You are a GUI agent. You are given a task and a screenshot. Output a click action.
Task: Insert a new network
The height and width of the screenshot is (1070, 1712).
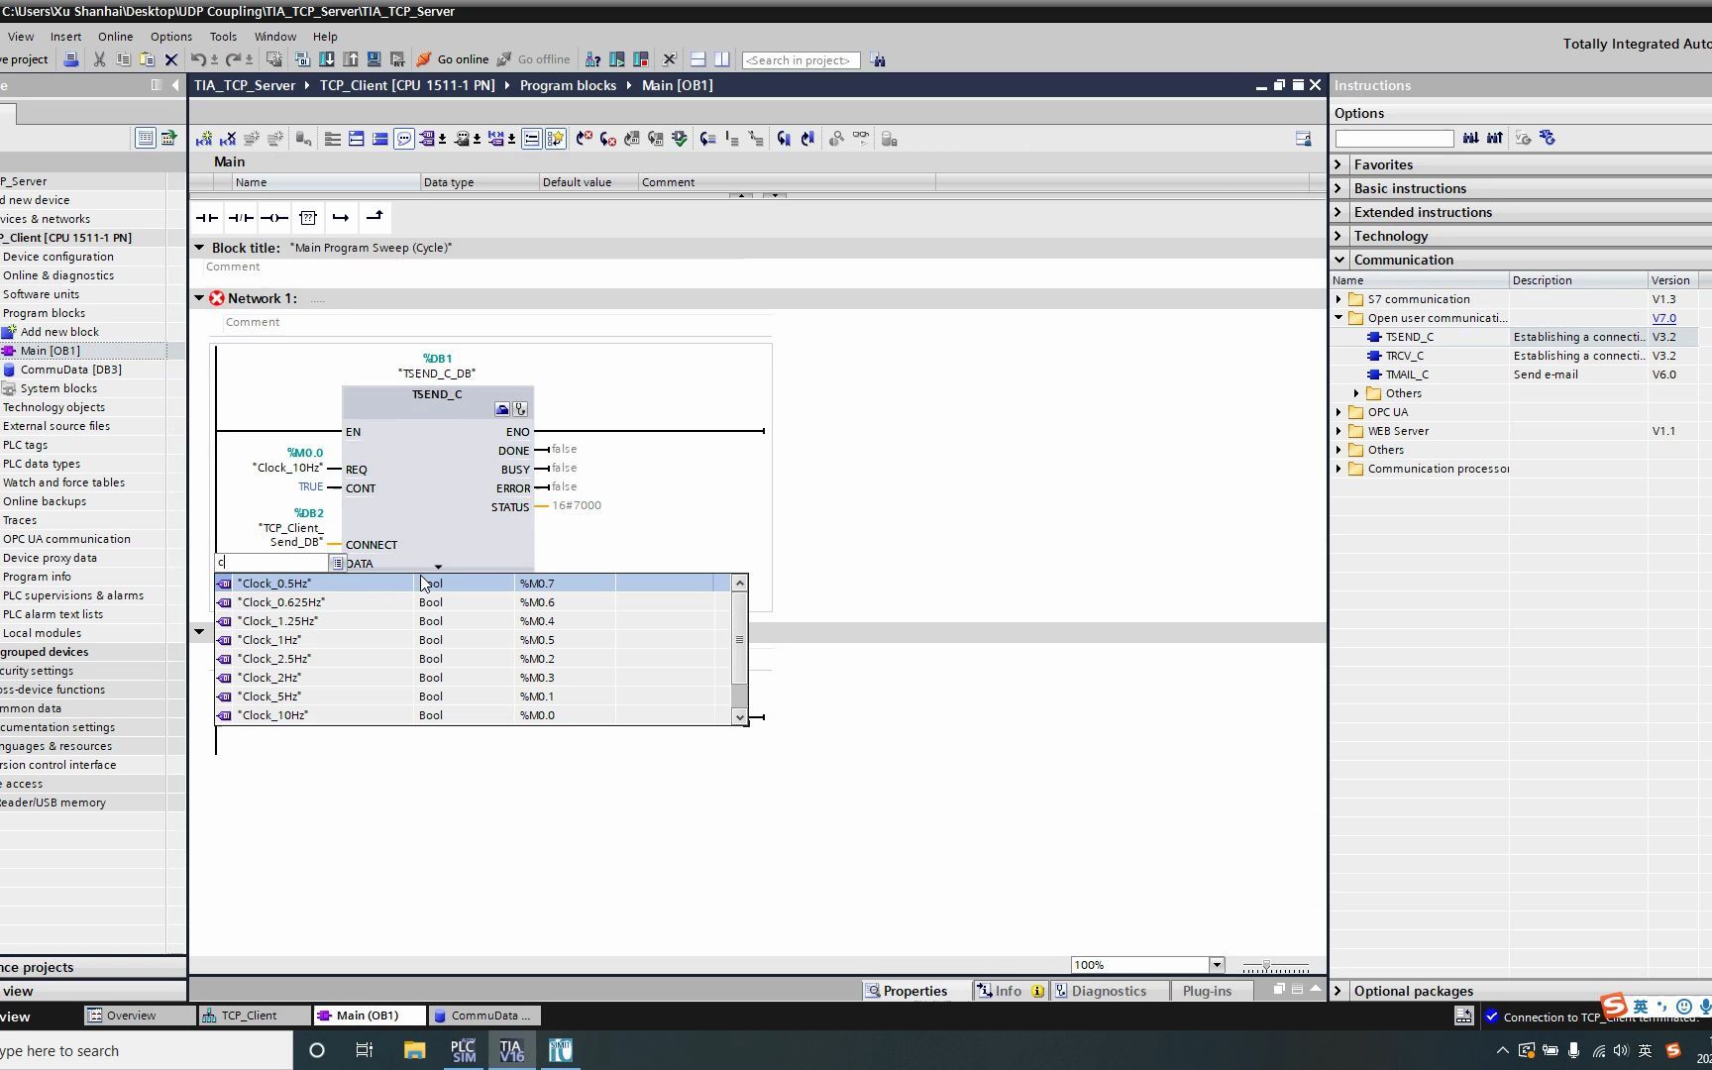click(x=204, y=139)
